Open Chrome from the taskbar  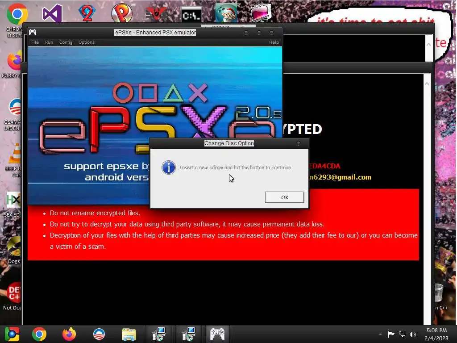[x=39, y=334]
